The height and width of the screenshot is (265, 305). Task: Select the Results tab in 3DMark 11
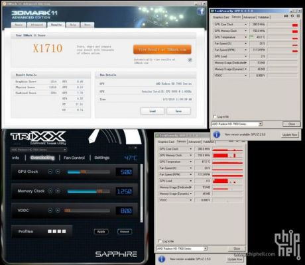[x=56, y=25]
